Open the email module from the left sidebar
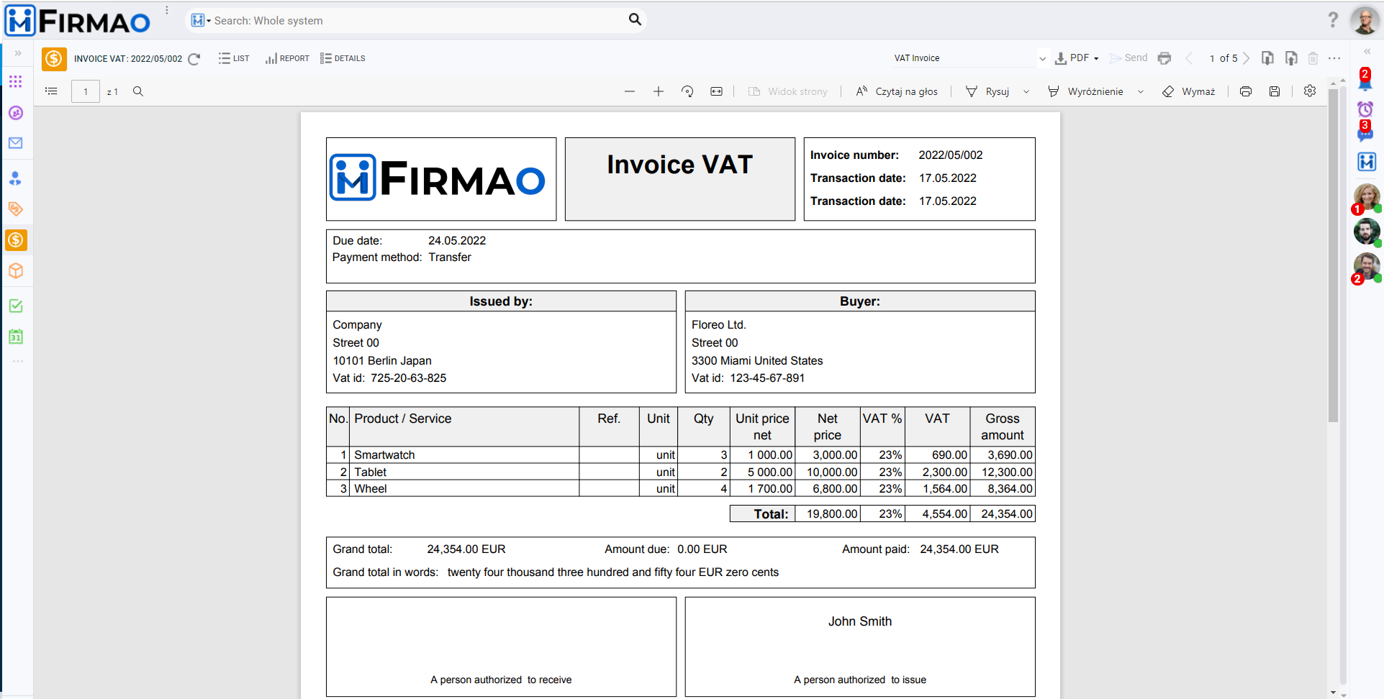The width and height of the screenshot is (1384, 699). click(x=16, y=143)
